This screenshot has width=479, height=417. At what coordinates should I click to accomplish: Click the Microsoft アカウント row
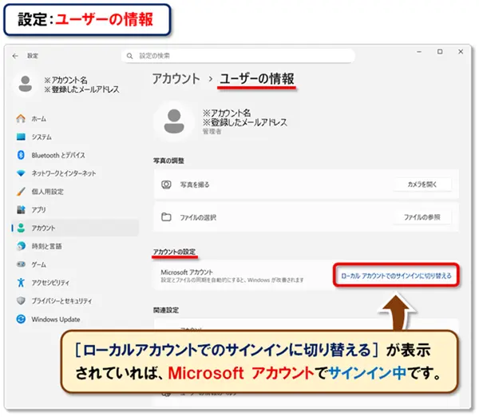pyautogui.click(x=306, y=276)
